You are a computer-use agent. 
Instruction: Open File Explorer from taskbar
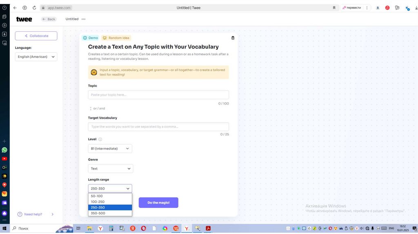(89, 228)
